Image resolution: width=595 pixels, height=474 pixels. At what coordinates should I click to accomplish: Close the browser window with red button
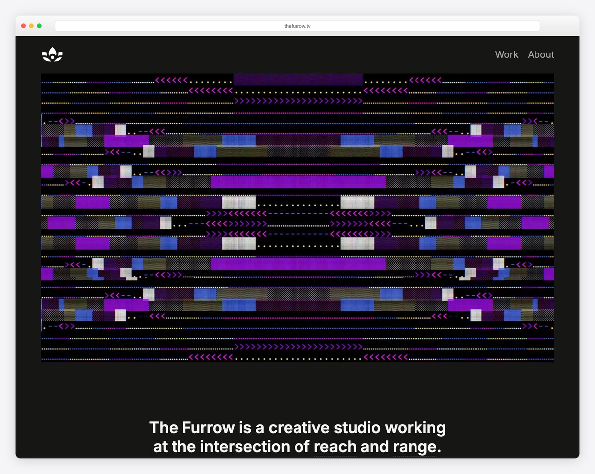23,26
